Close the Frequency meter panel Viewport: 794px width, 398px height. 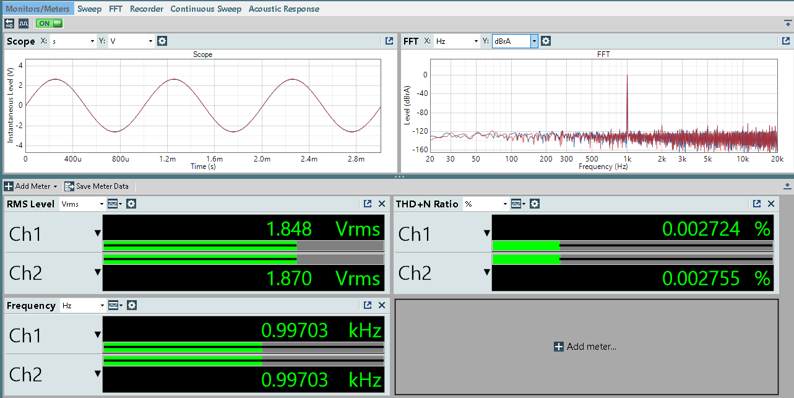pyautogui.click(x=382, y=305)
